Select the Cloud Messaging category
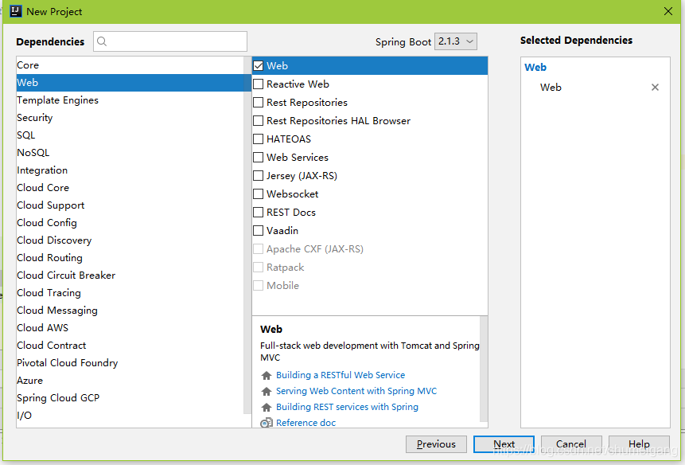This screenshot has height=465, width=685. [130, 310]
